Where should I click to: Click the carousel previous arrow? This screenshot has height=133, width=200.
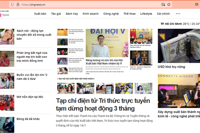click(57, 92)
